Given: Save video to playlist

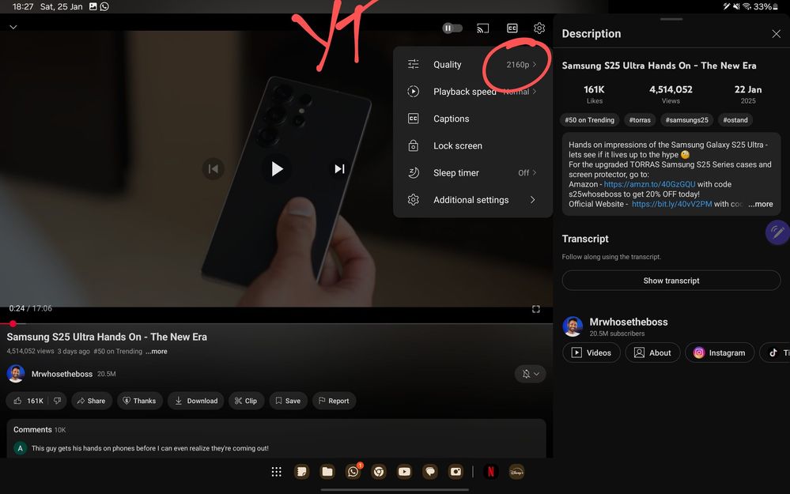Looking at the screenshot, I should click(x=288, y=401).
